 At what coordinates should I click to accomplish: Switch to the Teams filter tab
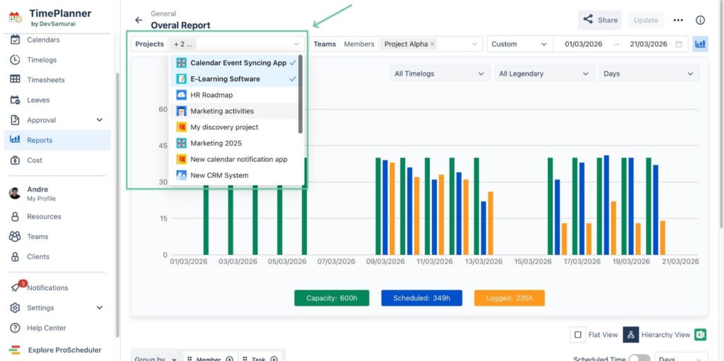(x=325, y=45)
